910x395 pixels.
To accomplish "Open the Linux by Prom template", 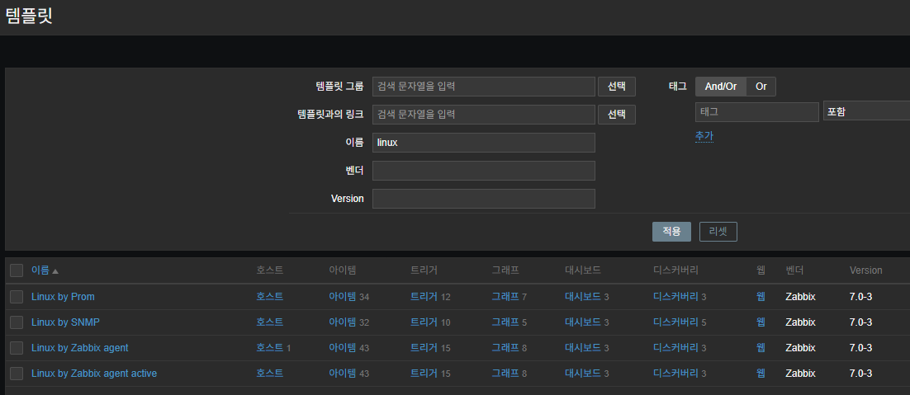I will [63, 297].
